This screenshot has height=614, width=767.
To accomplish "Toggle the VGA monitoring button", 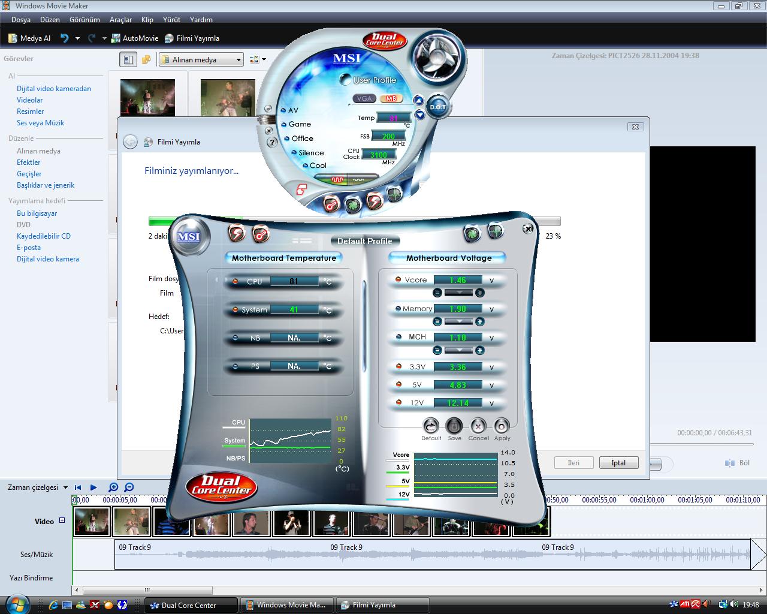I will coord(364,98).
